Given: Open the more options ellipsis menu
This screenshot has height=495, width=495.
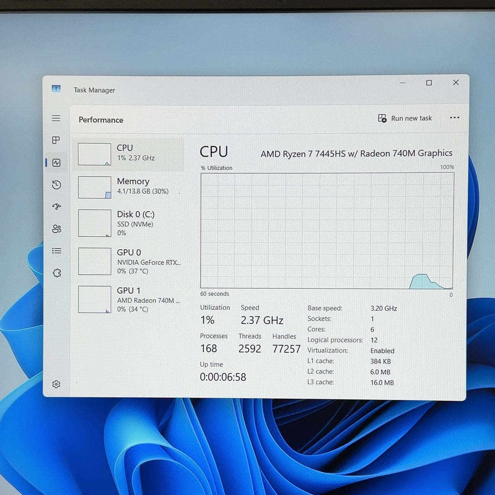Looking at the screenshot, I should [x=455, y=118].
